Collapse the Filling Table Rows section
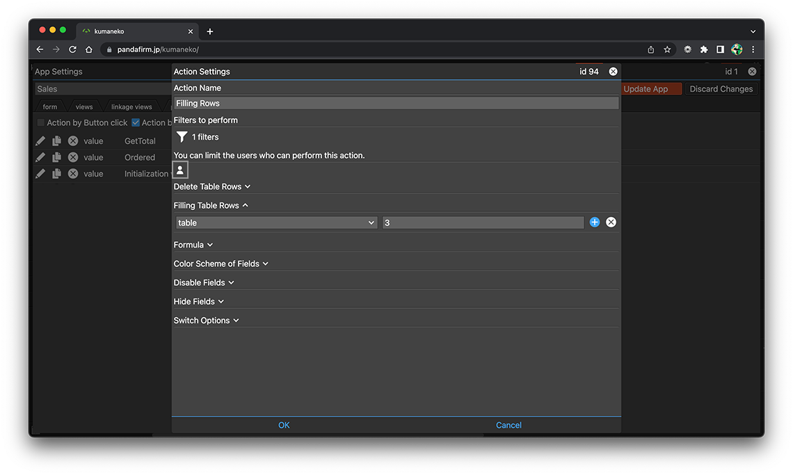 (x=211, y=206)
